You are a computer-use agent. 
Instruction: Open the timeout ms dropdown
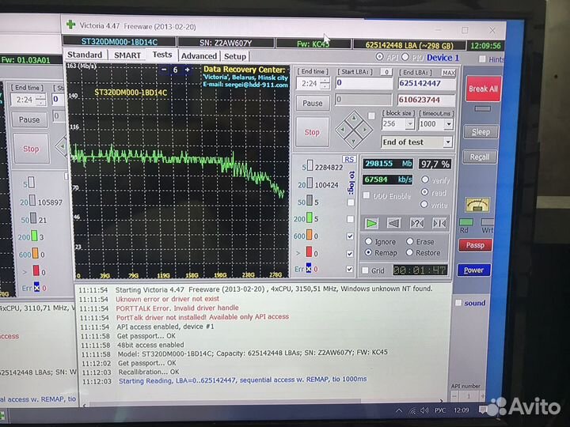point(449,124)
